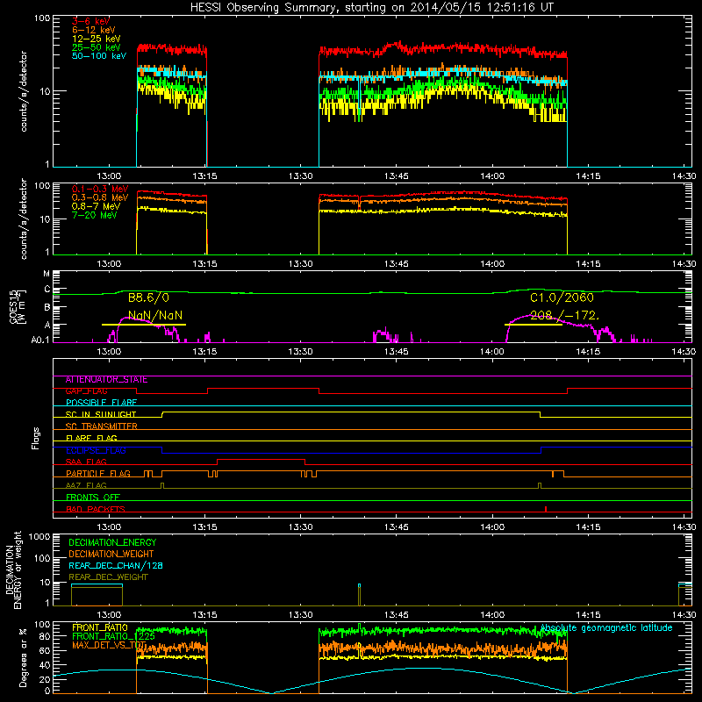The image size is (702, 702).
Task: Click the HESSI Observing Summary title
Action: (371, 8)
